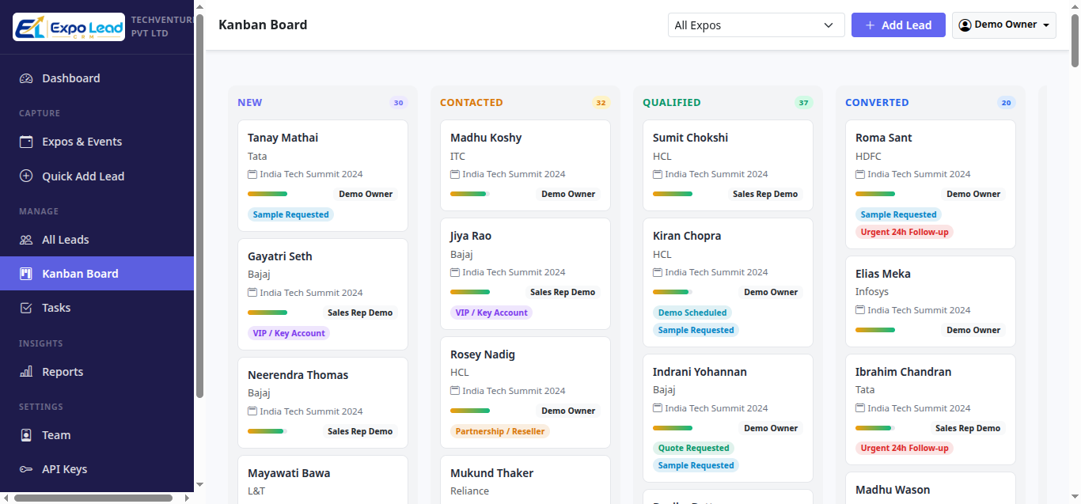1081x504 pixels.
Task: Click the Tasks checkmark icon
Action: [26, 308]
